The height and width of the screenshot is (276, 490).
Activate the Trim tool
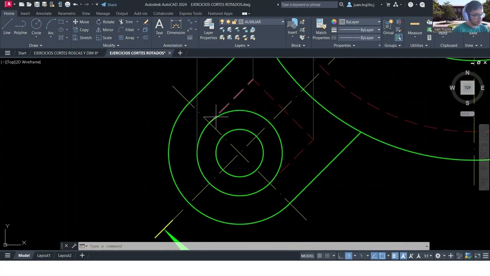[126, 22]
